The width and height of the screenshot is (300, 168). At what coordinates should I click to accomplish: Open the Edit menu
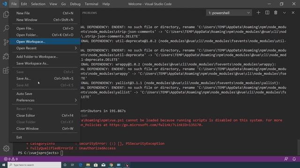pyautogui.click(x=24, y=4)
